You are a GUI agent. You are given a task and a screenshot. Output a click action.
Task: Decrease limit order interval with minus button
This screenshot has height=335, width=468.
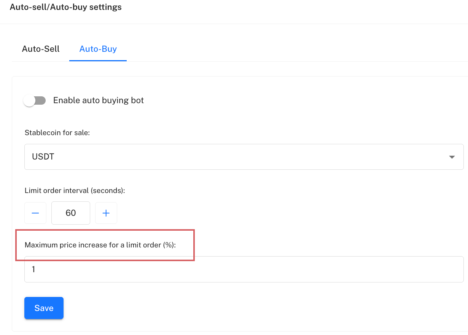(x=35, y=213)
